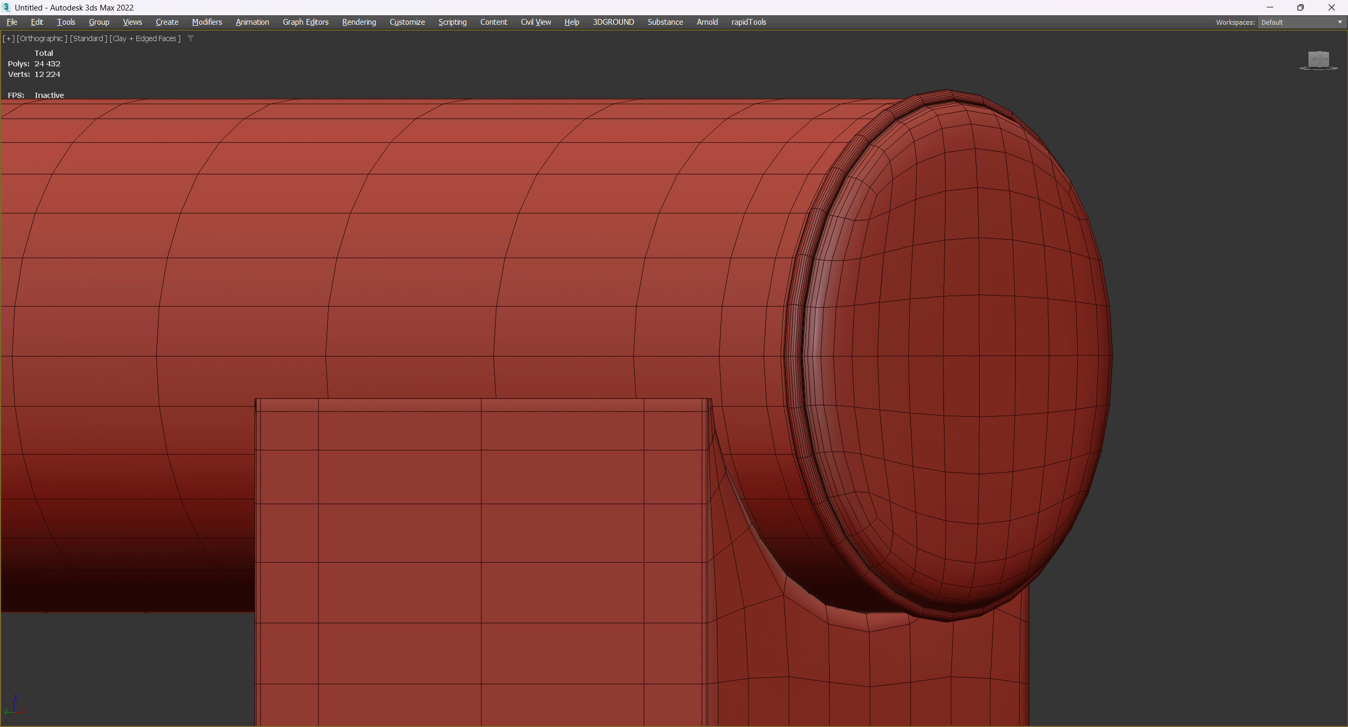This screenshot has height=727, width=1348.
Task: Open the Customize menu
Action: (407, 22)
